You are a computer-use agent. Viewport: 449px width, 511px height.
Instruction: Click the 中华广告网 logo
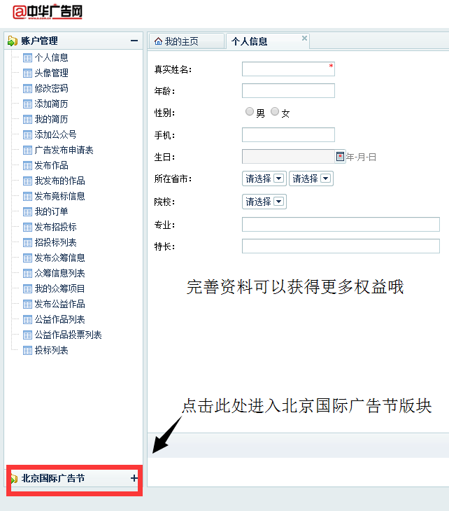tap(48, 12)
